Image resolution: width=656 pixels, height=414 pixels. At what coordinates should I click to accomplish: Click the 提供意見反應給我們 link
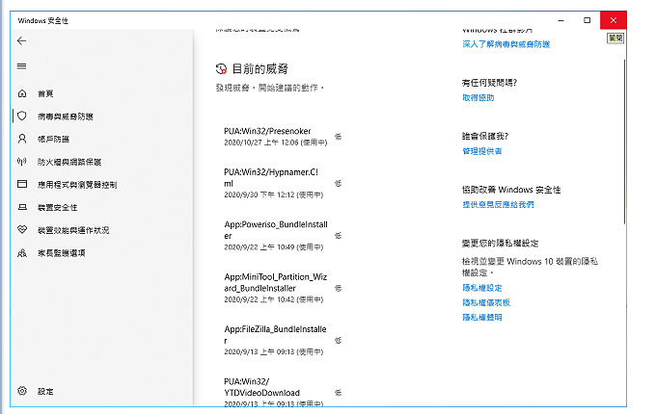tap(498, 204)
